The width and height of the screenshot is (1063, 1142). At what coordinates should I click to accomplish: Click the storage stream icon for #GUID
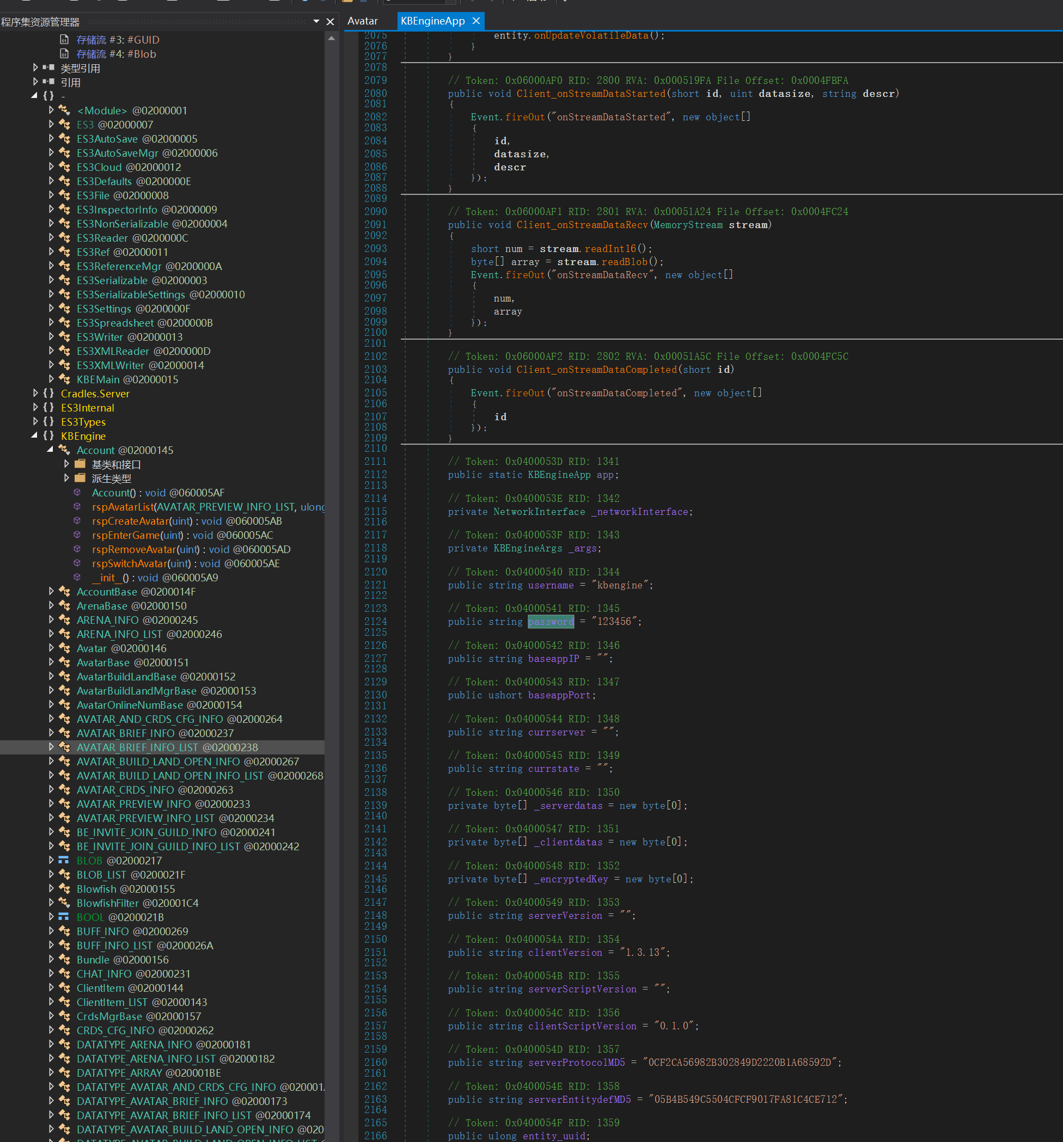[65, 40]
